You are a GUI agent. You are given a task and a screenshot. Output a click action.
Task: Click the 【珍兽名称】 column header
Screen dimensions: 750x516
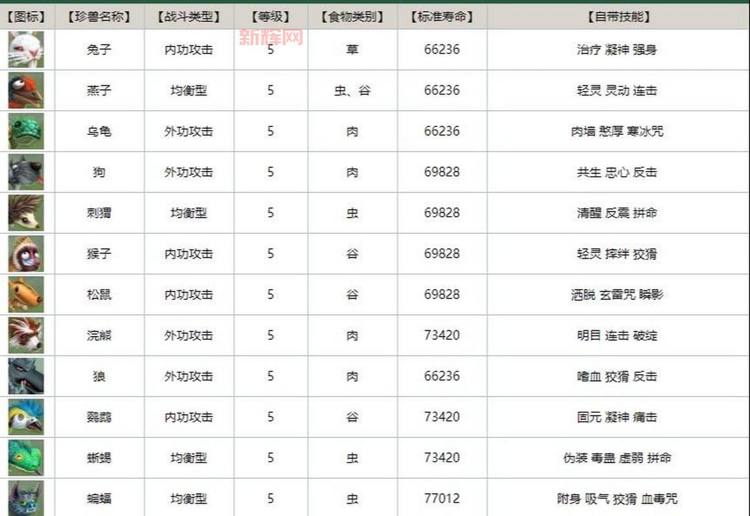[x=99, y=17]
